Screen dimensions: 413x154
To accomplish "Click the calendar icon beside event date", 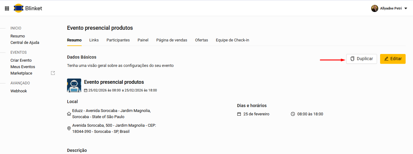I will [86, 90].
